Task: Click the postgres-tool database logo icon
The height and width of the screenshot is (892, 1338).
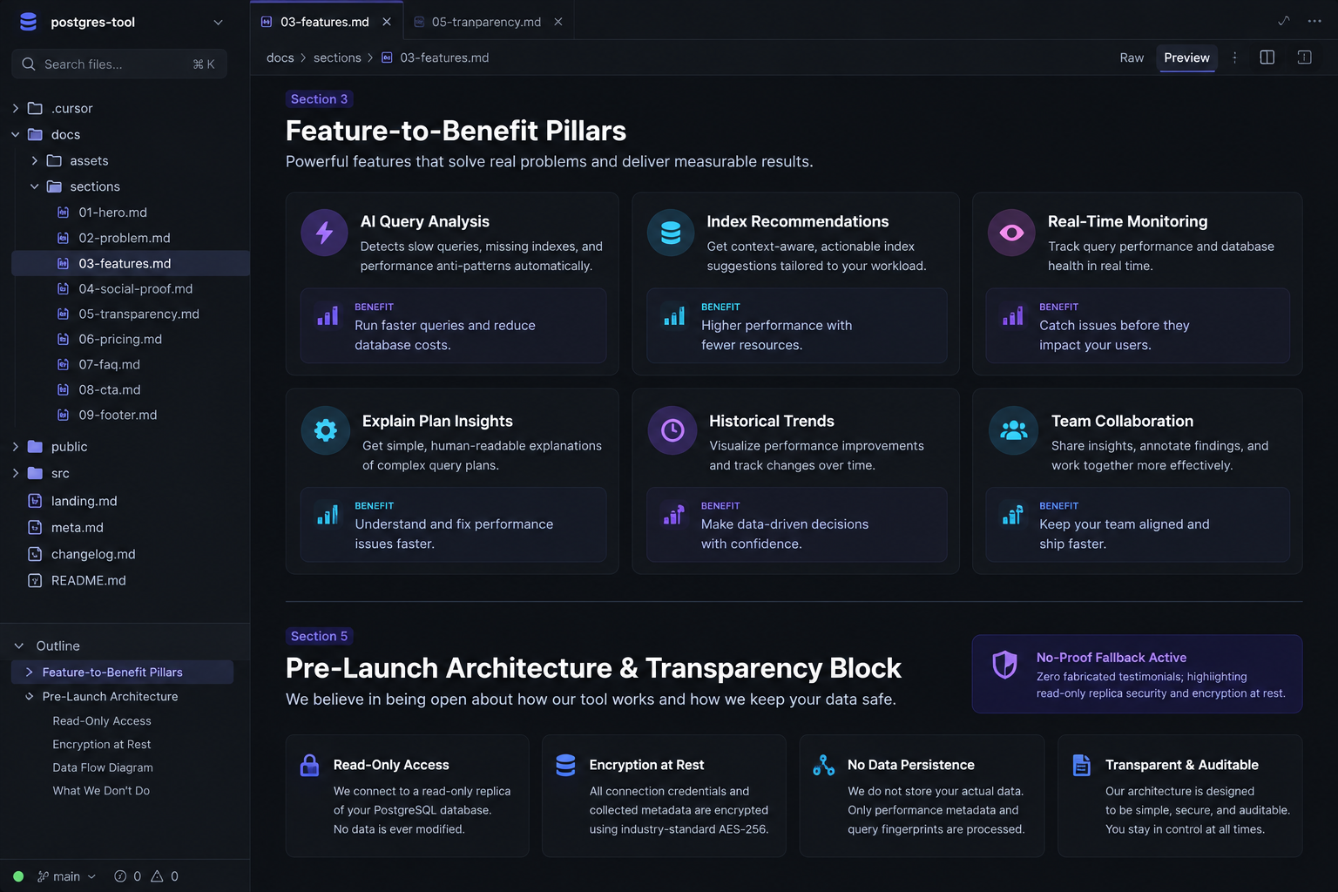Action: pos(28,22)
